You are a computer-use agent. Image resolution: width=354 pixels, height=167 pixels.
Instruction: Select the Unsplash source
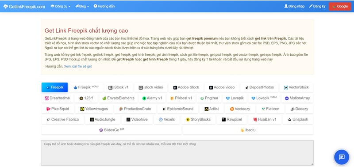(298, 119)
